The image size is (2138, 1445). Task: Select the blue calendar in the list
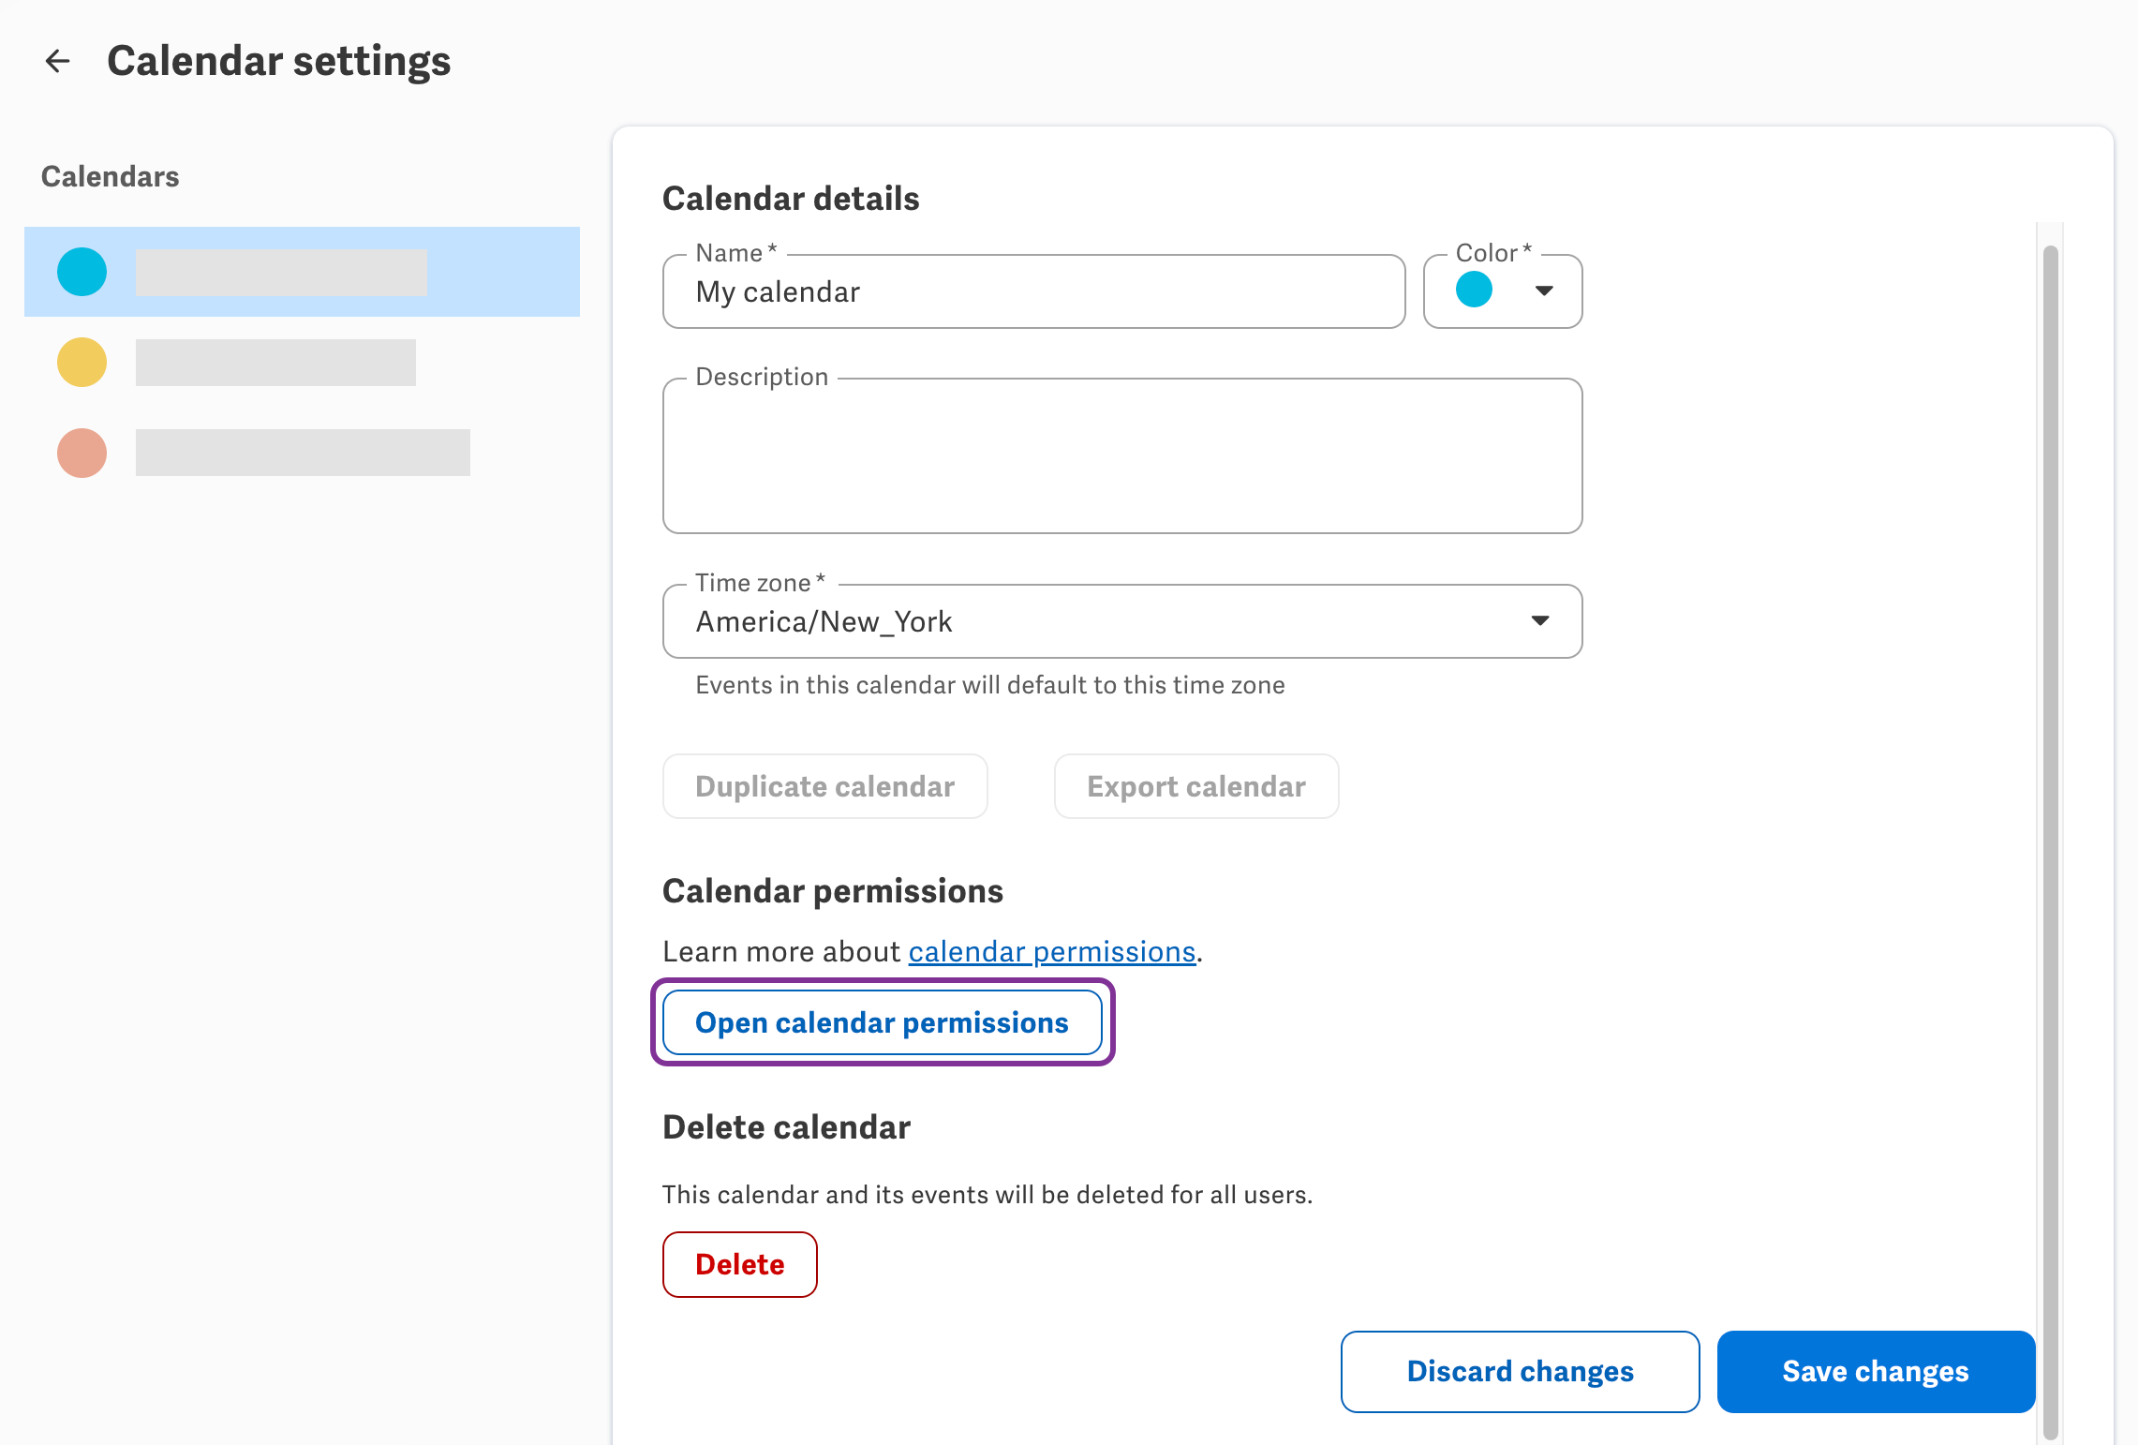coord(302,272)
